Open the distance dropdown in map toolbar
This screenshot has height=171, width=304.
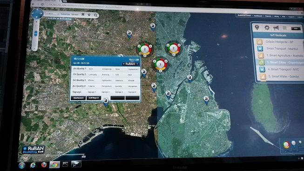(52, 14)
